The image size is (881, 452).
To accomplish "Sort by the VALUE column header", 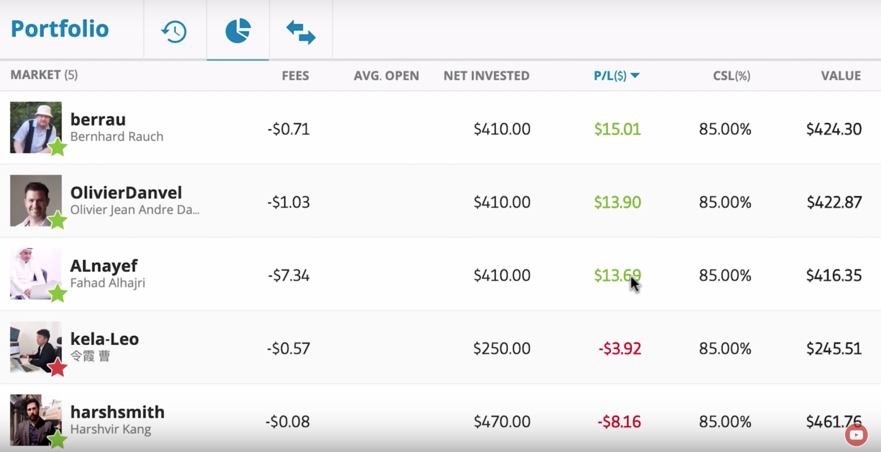I will point(841,76).
